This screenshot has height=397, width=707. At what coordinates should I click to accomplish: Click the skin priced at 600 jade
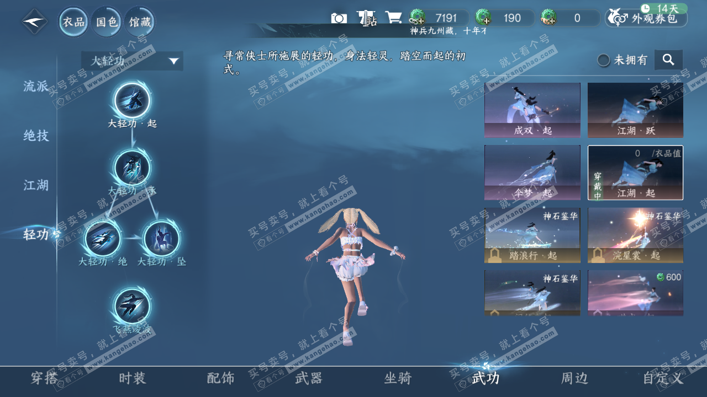tap(635, 292)
